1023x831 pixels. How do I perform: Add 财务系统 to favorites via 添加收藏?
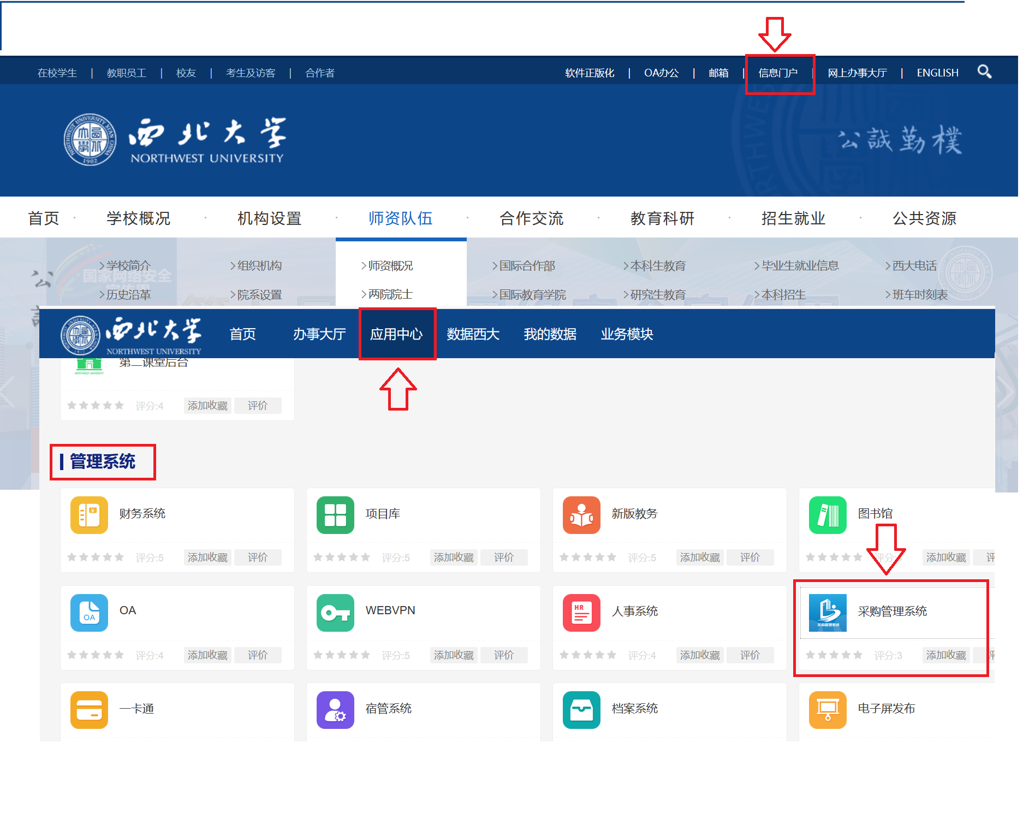pyautogui.click(x=207, y=557)
